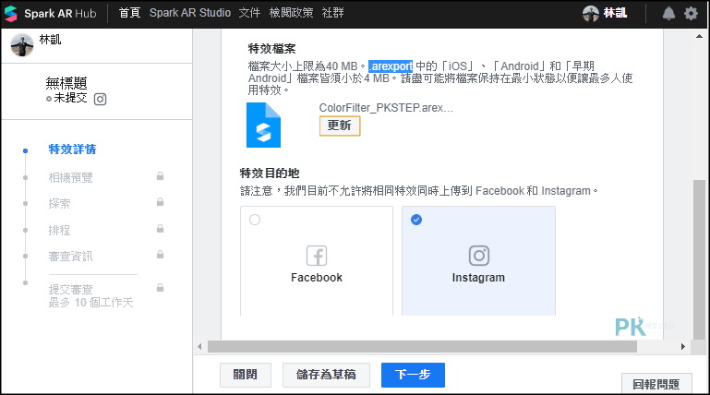Select the 排程 step in the sidebar
Image resolution: width=710 pixels, height=395 pixels.
click(59, 231)
